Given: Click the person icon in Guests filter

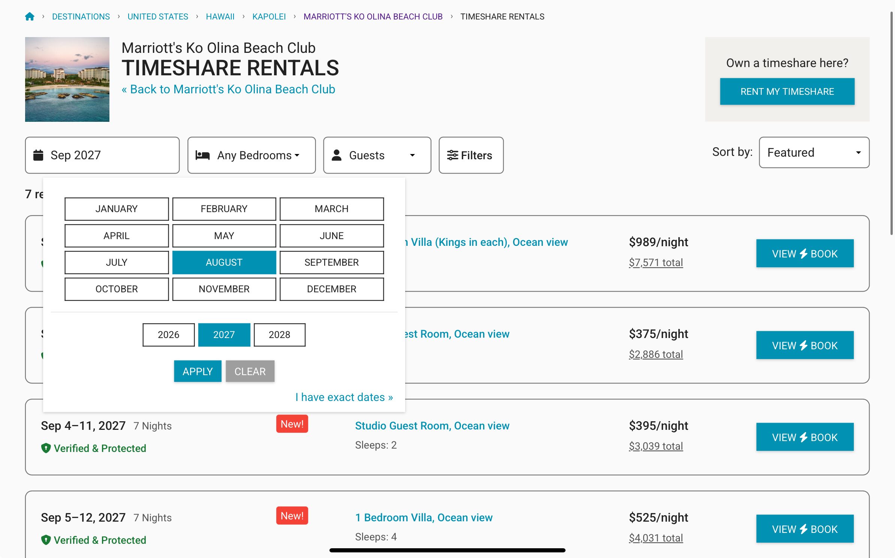Looking at the screenshot, I should pos(337,155).
